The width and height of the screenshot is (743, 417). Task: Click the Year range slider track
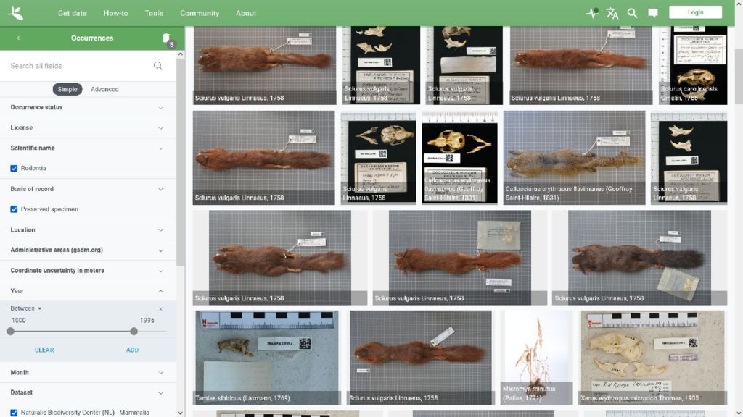pos(88,332)
